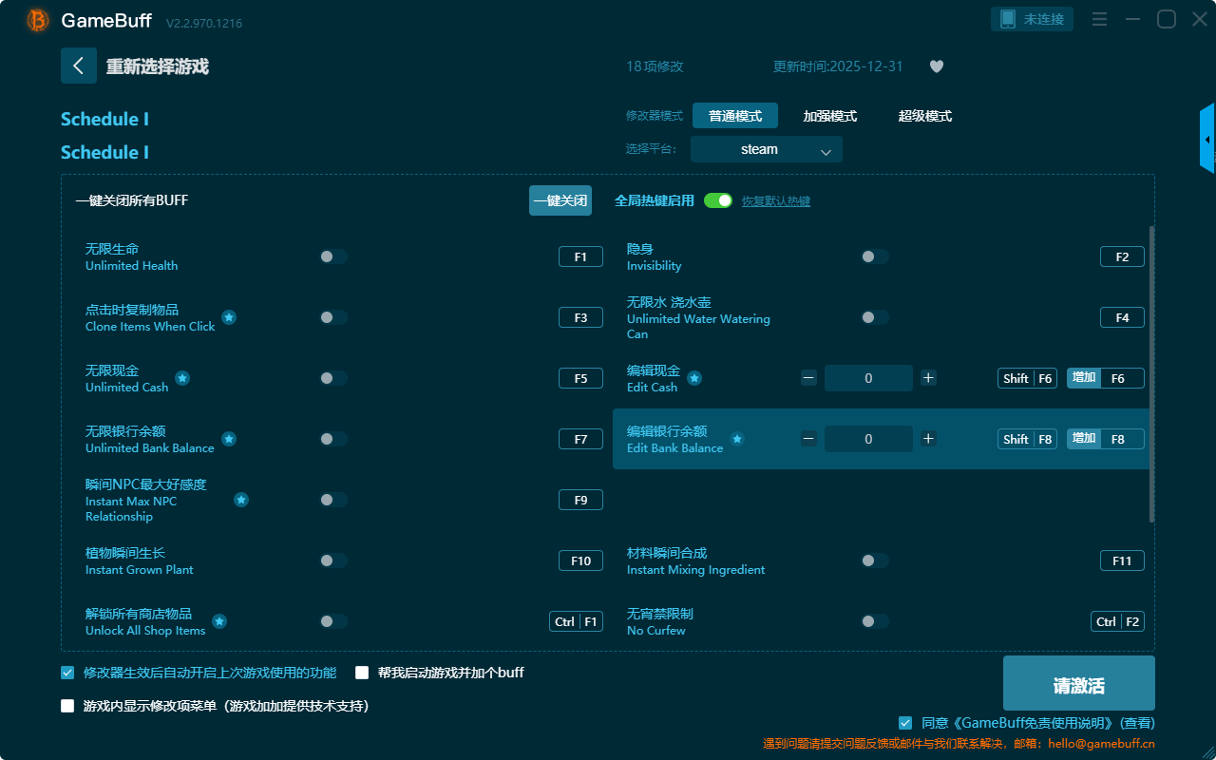Click restore default hotkeys link
Screen dimensions: 1216x760
pyautogui.click(x=775, y=201)
